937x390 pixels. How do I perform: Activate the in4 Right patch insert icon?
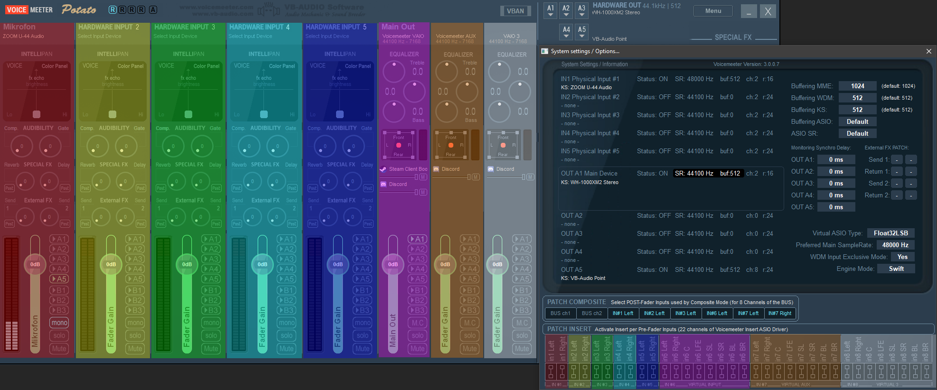point(630,371)
